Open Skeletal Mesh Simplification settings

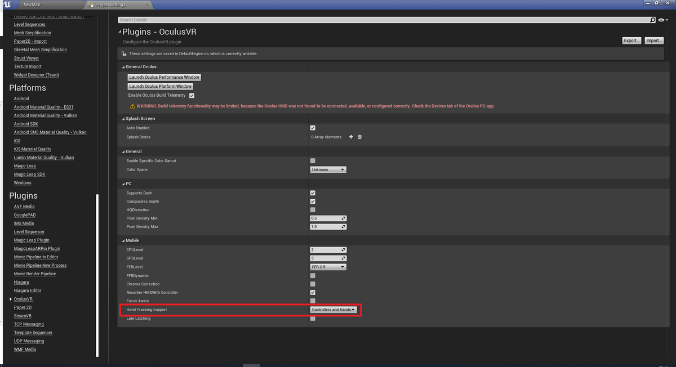[x=40, y=50]
